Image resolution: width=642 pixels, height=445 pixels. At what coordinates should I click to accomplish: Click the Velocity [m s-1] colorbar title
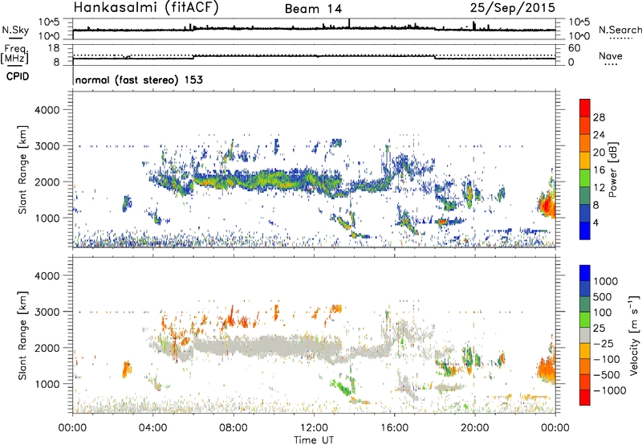point(634,335)
